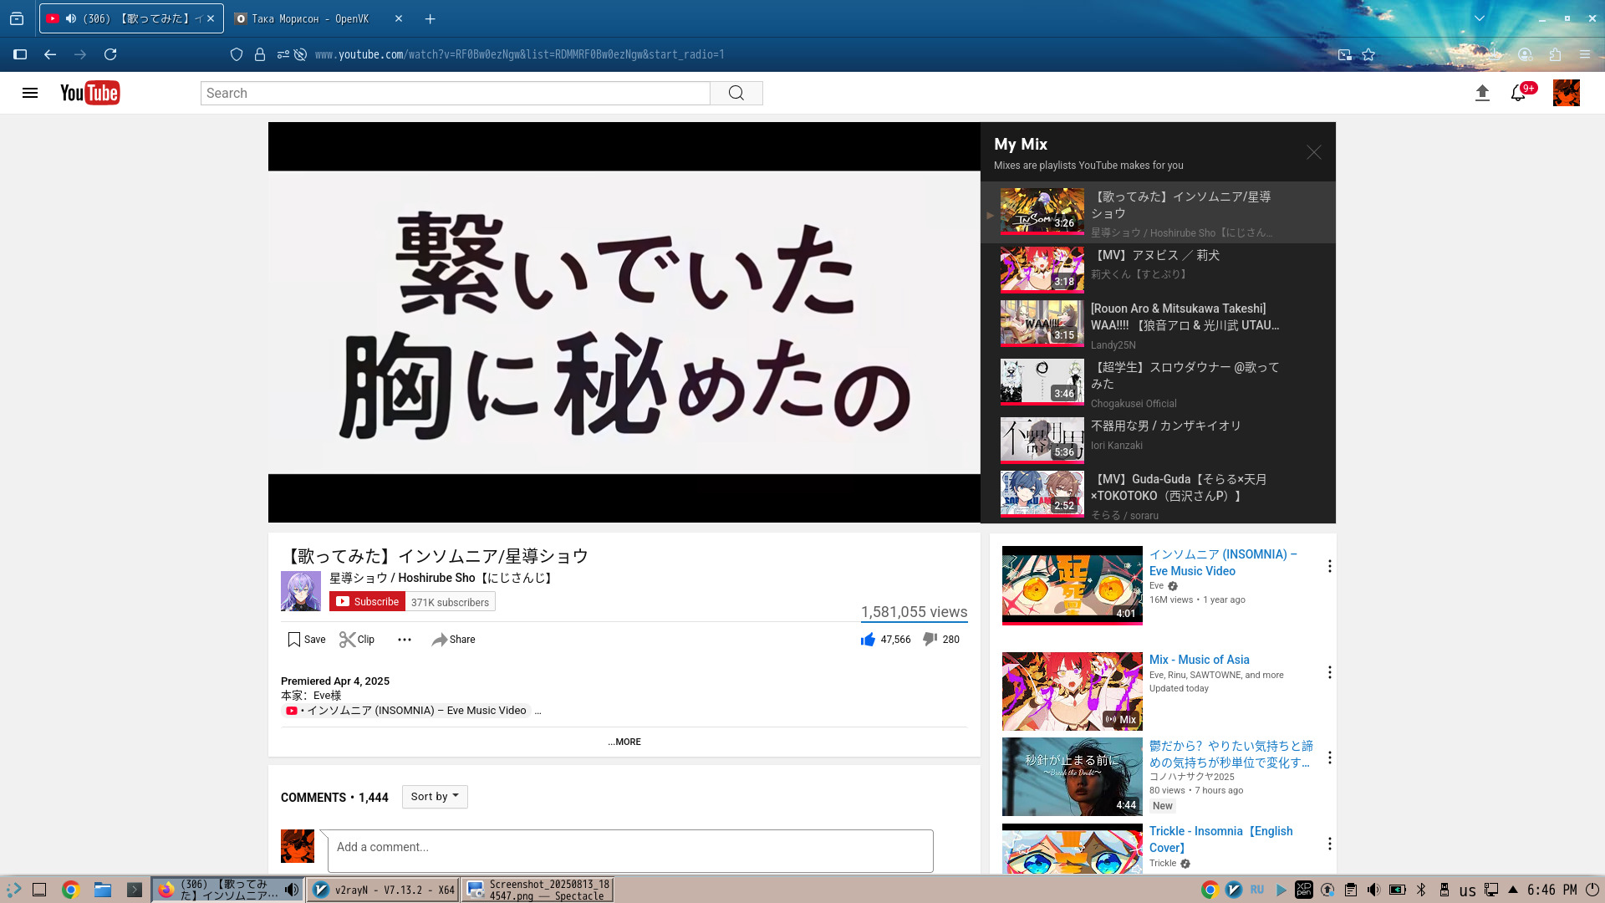Expand the description with ...MORE
The height and width of the screenshot is (903, 1605).
pyautogui.click(x=624, y=742)
